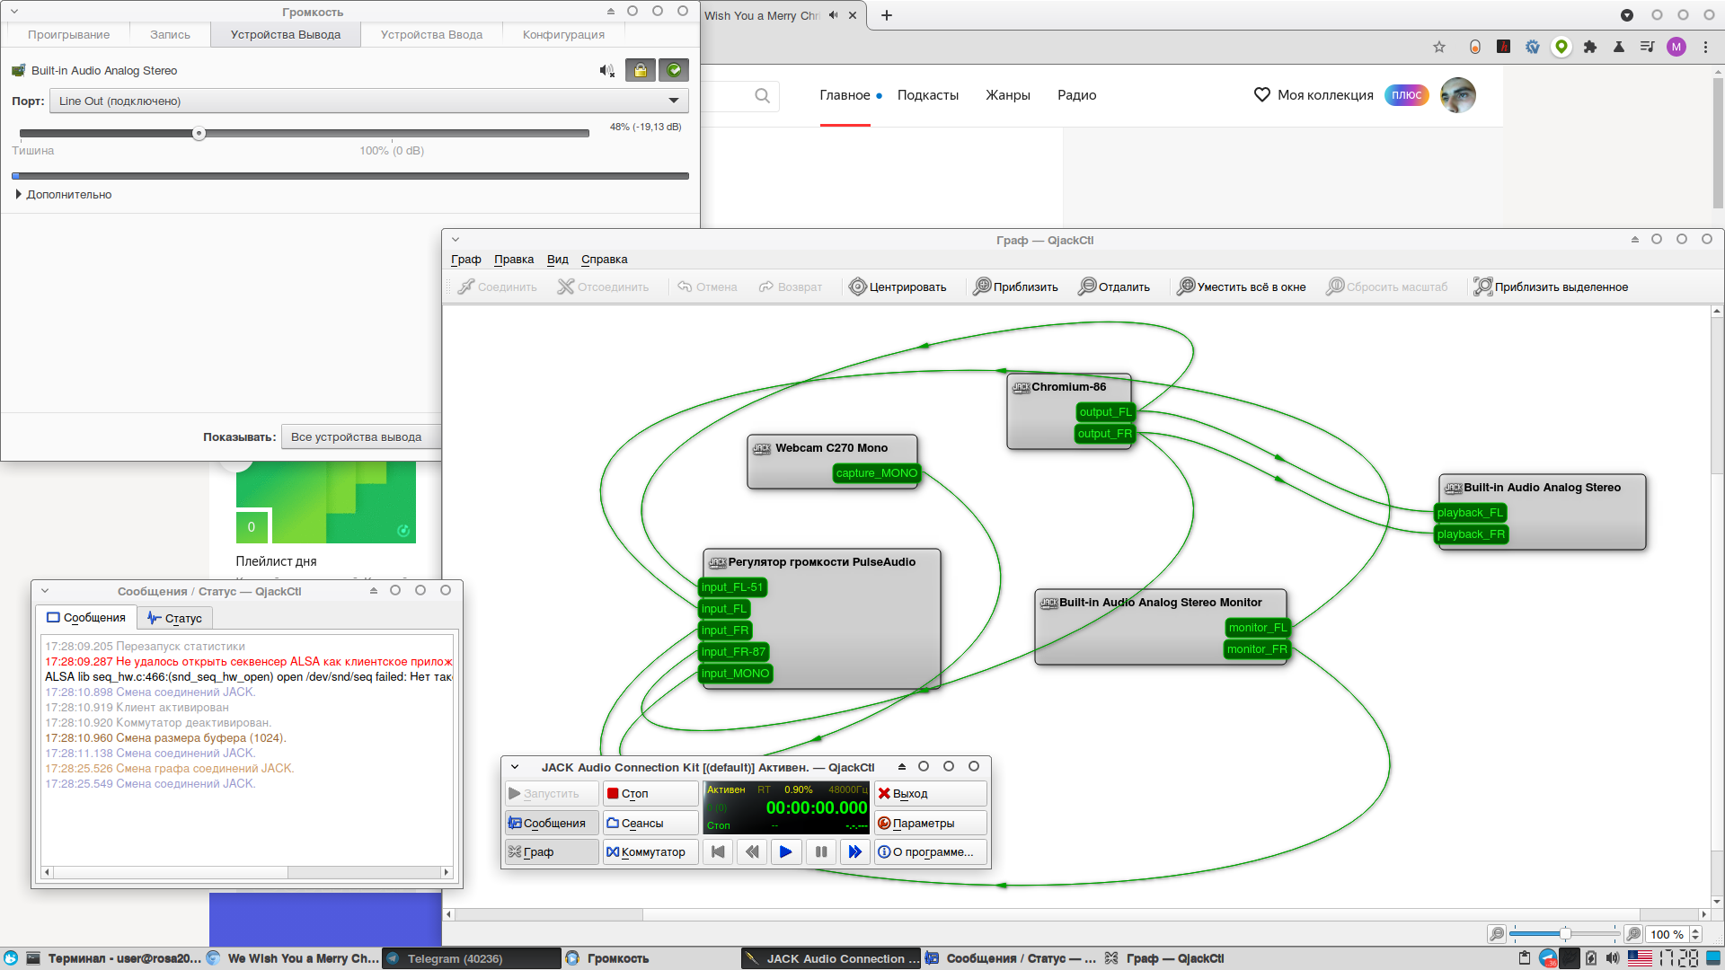
Task: Click the Center graph view icon
Action: point(857,287)
